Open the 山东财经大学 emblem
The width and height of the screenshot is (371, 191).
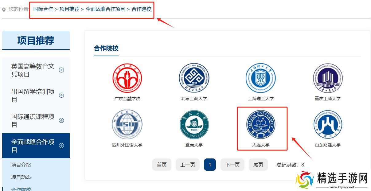pos(327,125)
